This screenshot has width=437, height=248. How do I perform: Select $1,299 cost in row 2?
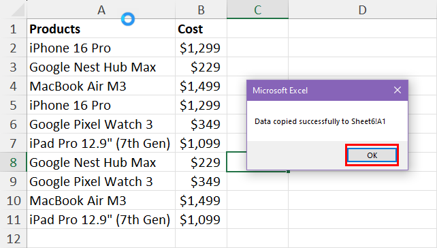[201, 48]
